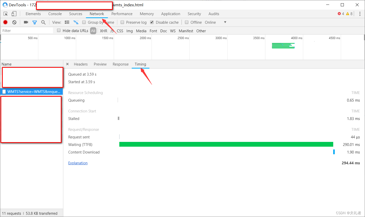Viewport: 365px width, 217px height.
Task: Open the Online throttling dropdown
Action: (x=215, y=22)
